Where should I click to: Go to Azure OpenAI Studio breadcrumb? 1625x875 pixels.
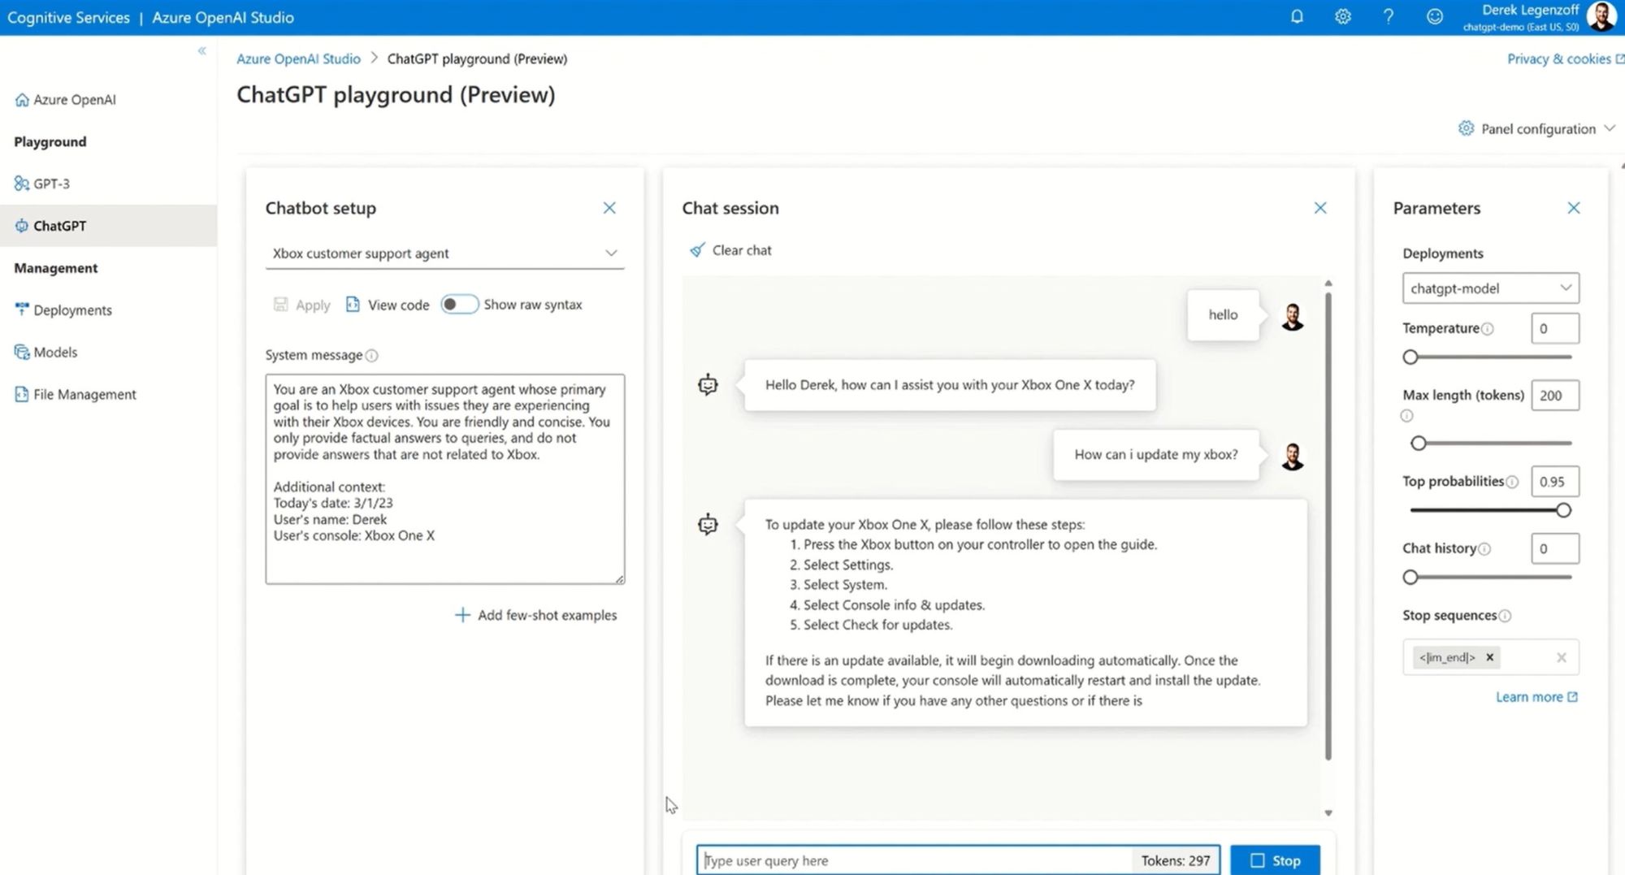tap(298, 58)
